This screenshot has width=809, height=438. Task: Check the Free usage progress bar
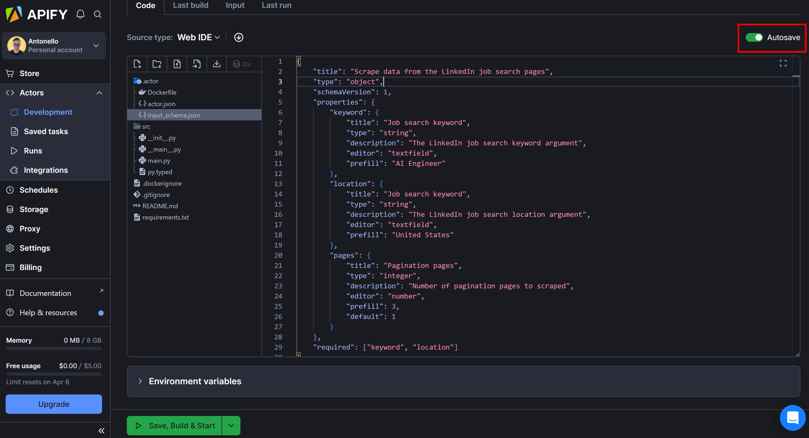[x=53, y=374]
